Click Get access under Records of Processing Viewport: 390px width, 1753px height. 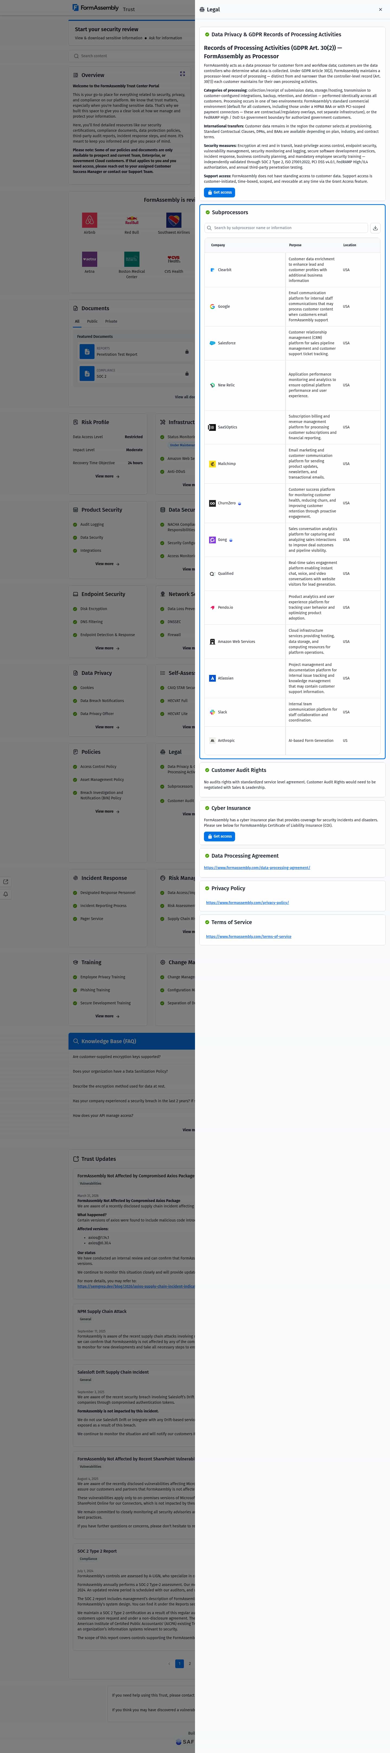click(x=219, y=193)
